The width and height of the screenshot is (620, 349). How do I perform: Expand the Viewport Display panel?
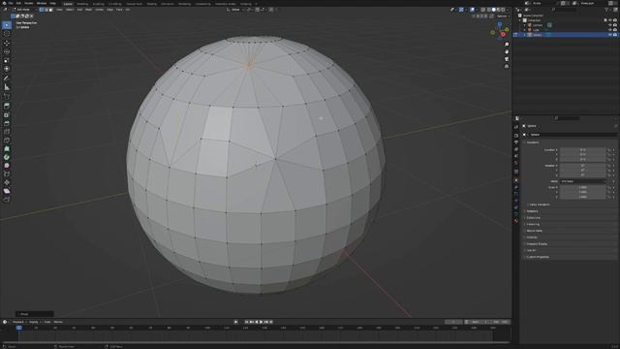[537, 244]
